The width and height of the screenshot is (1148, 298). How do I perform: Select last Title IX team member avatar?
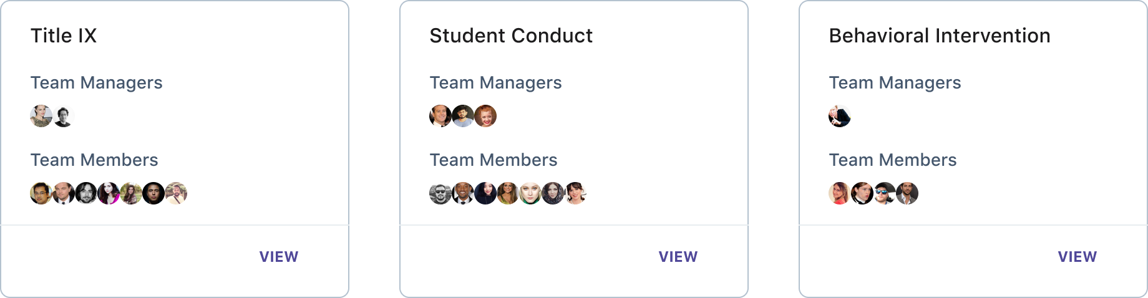click(176, 193)
